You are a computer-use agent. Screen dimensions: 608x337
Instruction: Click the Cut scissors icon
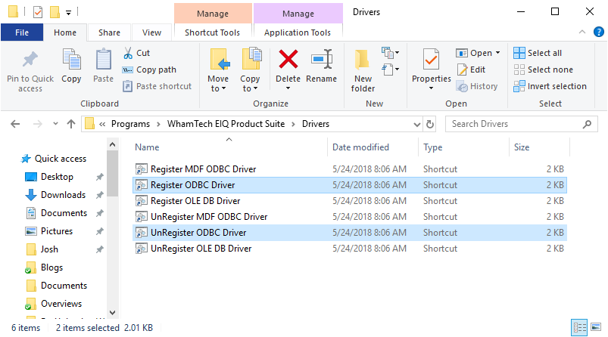[128, 53]
